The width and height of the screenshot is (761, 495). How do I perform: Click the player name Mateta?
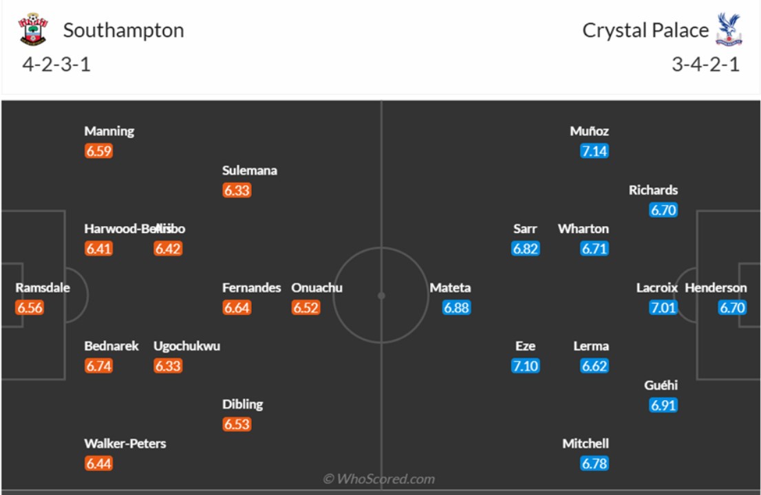pyautogui.click(x=450, y=287)
